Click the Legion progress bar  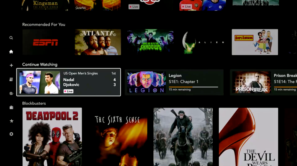tap(193, 87)
